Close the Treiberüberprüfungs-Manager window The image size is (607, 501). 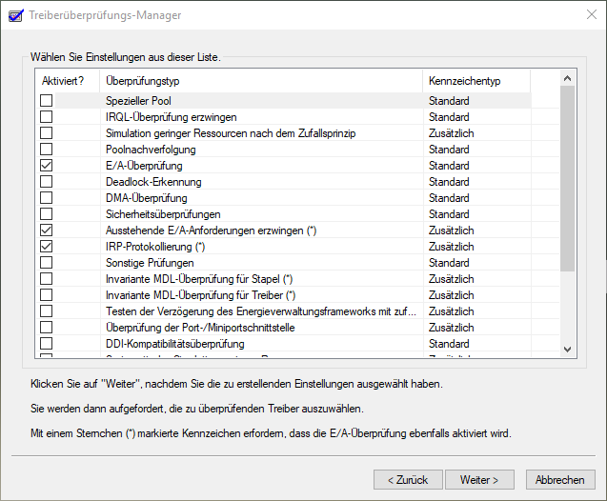584,15
